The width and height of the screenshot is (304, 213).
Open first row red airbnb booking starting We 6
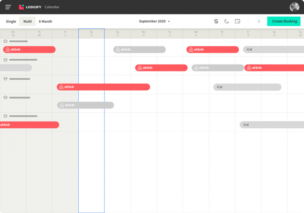(x=212, y=49)
